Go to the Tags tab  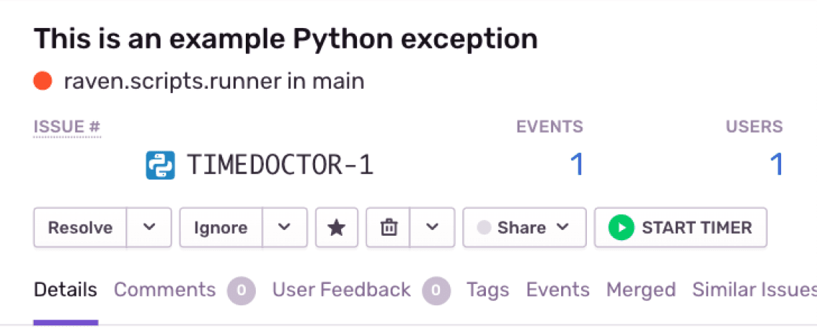487,290
